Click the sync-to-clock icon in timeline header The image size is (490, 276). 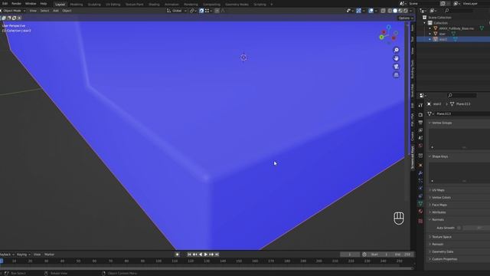[364, 255]
